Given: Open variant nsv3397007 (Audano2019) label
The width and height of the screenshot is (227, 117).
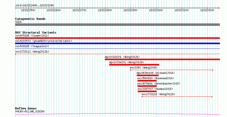Looking at the screenshot, I should point(155,89).
